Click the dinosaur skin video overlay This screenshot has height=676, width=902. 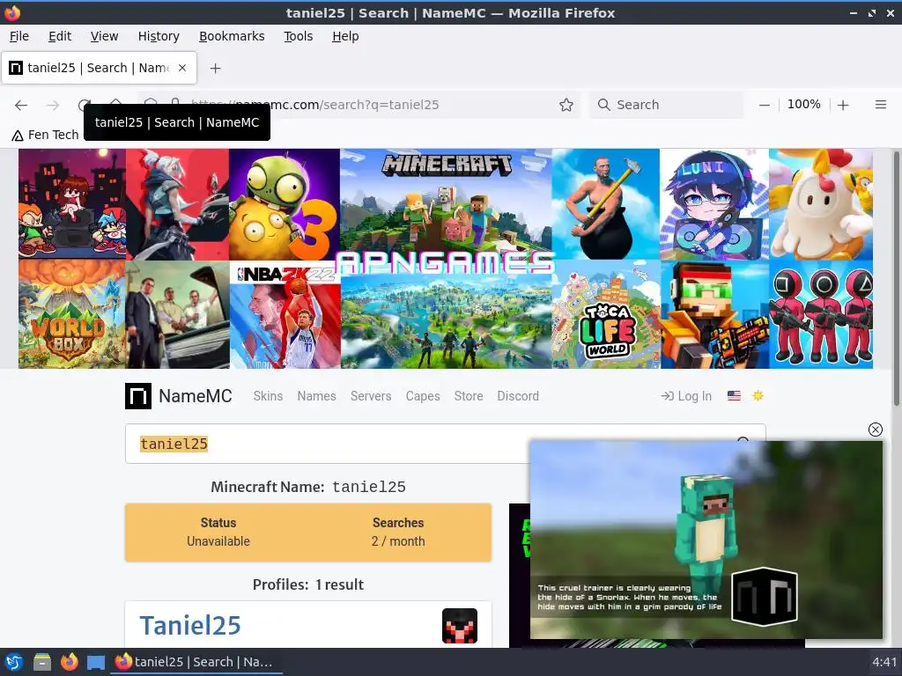[706, 540]
